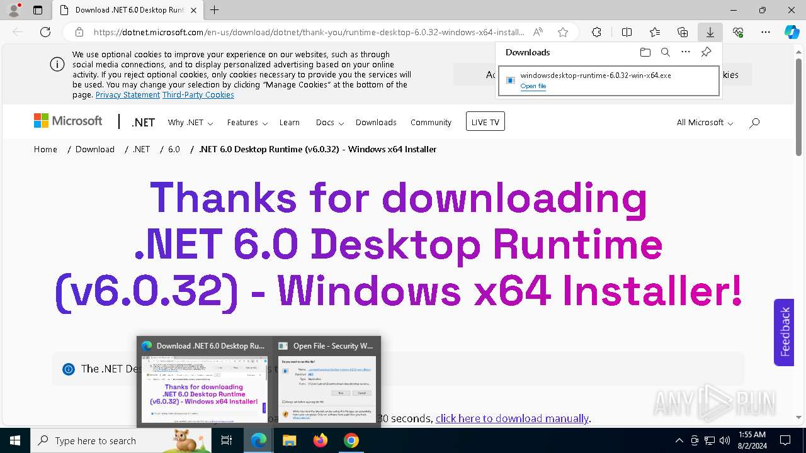This screenshot has height=453, width=806.
Task: Go to 6.0 breadcrumb
Action: pyautogui.click(x=174, y=149)
